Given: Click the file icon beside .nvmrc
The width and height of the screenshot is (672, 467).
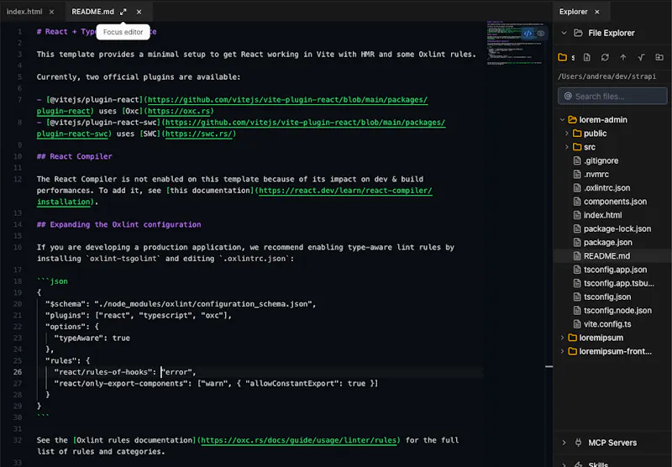Looking at the screenshot, I should (577, 175).
